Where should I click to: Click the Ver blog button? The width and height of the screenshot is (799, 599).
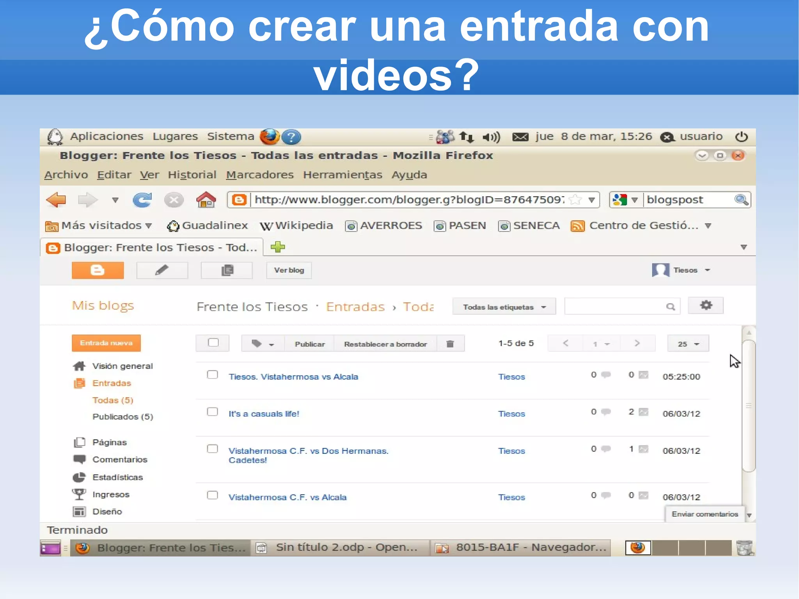289,270
